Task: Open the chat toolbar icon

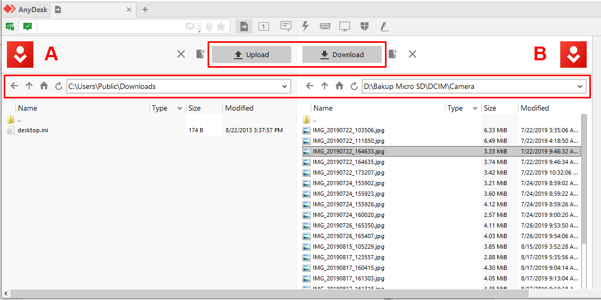Action: coord(286,26)
